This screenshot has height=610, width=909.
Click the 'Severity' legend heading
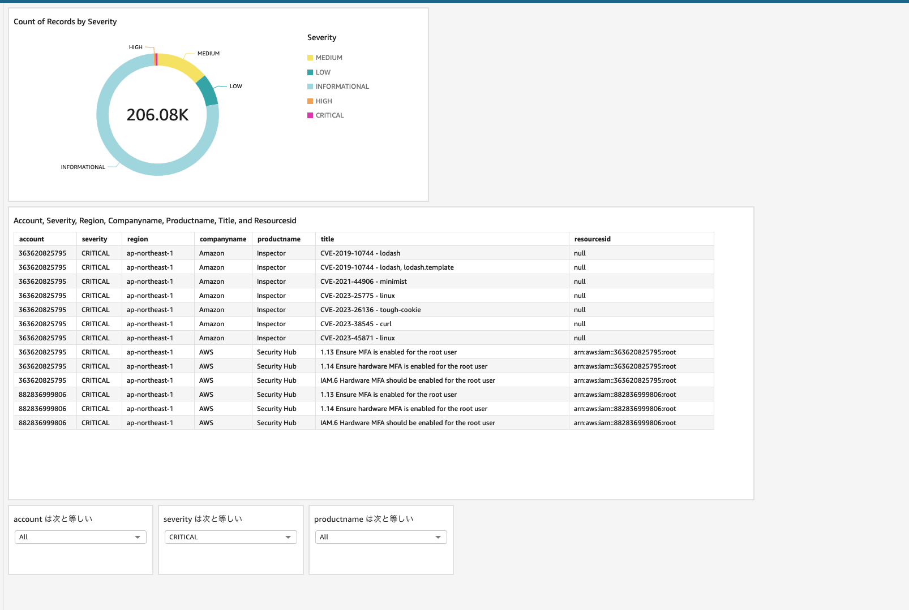pyautogui.click(x=322, y=37)
